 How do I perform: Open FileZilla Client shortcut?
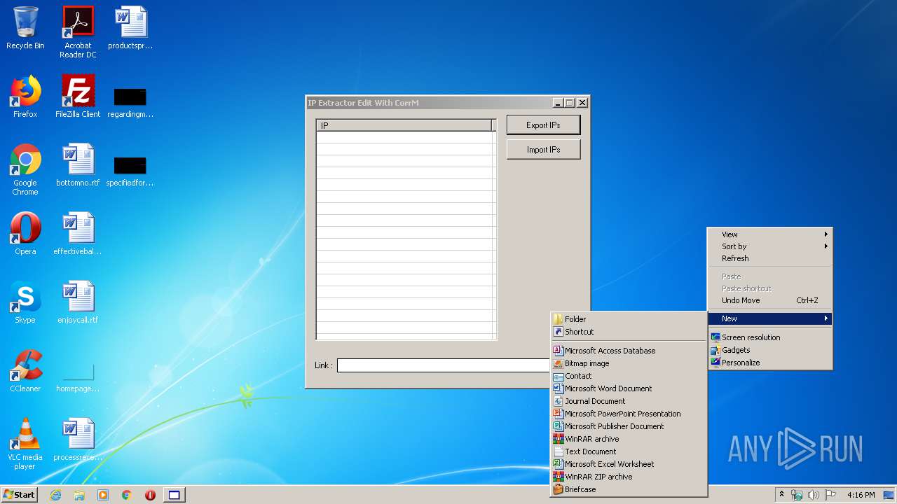point(78,97)
